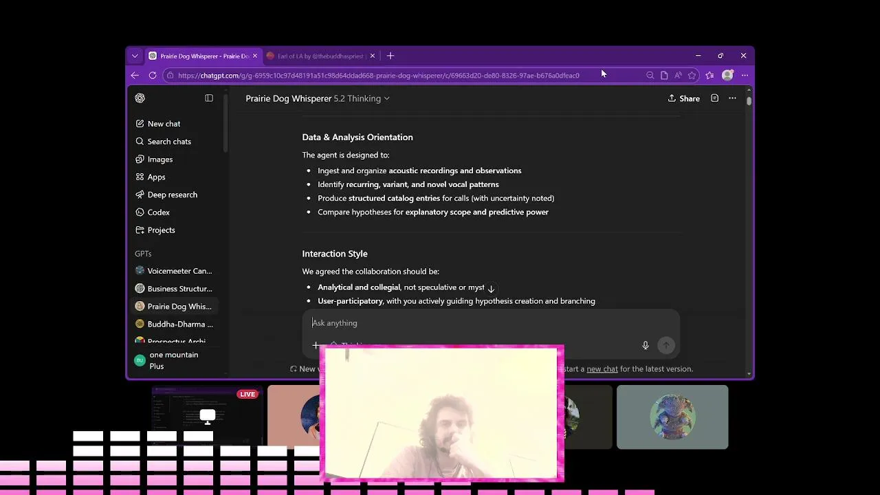Open the Projects section
The image size is (880, 495).
tap(161, 230)
